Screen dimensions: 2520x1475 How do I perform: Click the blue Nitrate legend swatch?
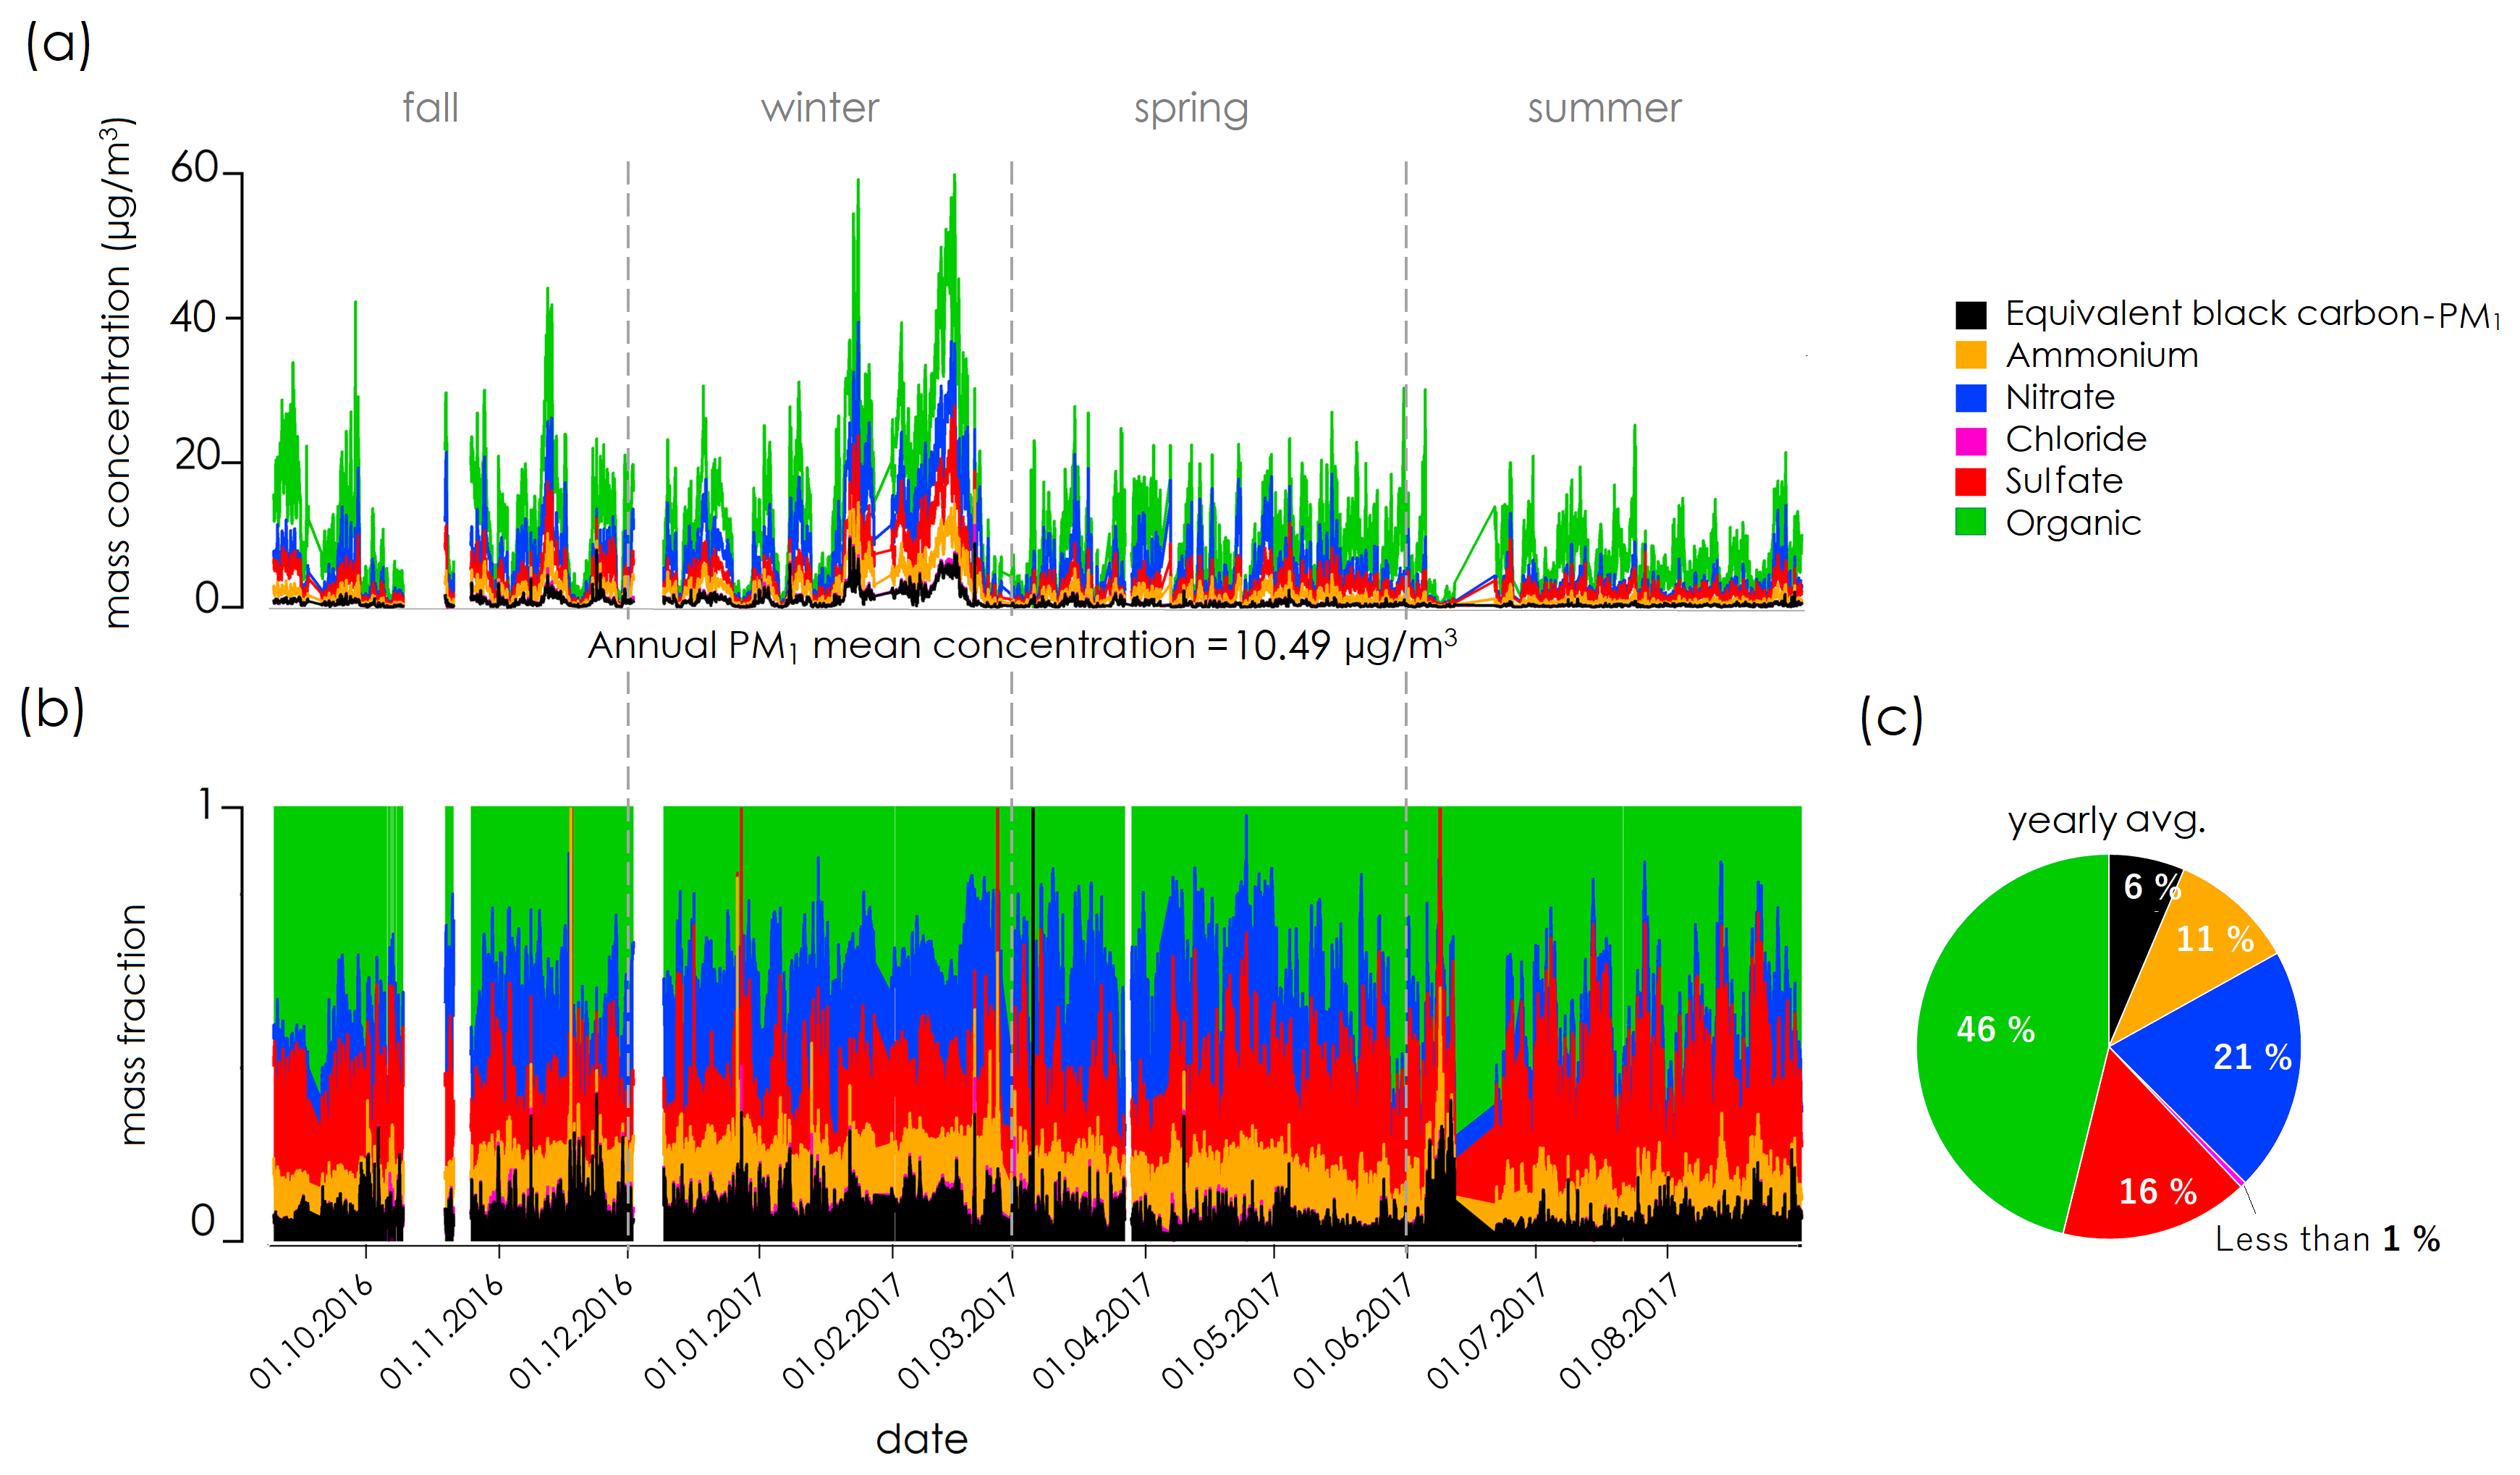1970,397
